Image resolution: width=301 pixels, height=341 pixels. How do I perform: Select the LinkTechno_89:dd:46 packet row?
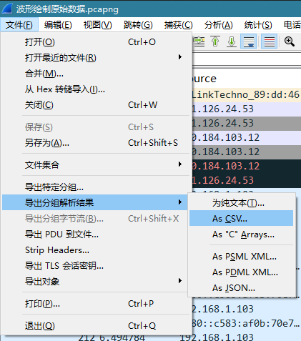coord(247,94)
